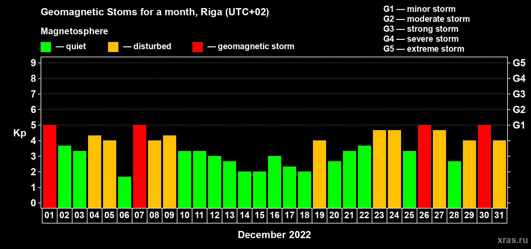Click the date label 16 on the axis

tap(275, 215)
